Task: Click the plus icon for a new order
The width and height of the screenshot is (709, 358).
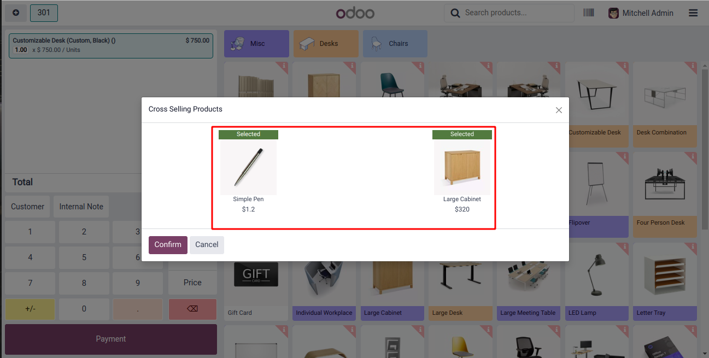Action: 16,13
